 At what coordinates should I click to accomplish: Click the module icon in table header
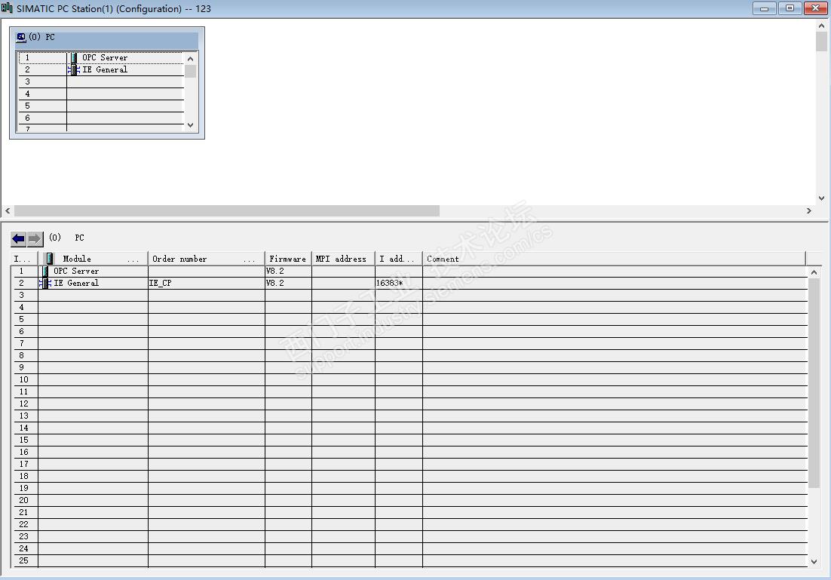tap(49, 259)
